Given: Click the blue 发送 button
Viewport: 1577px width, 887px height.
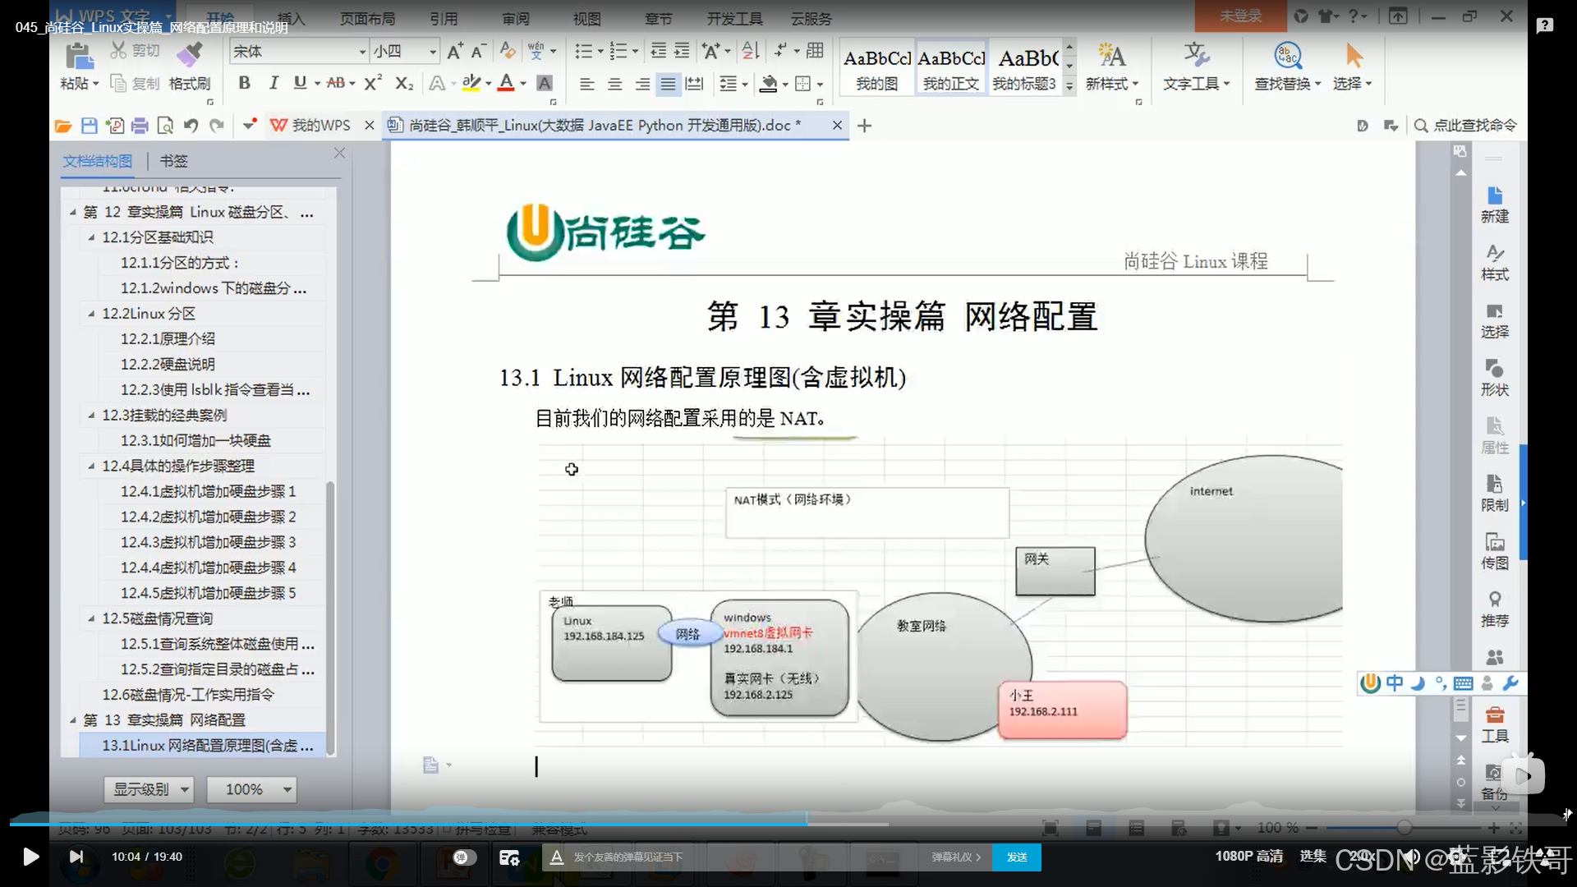Looking at the screenshot, I should [x=1017, y=857].
